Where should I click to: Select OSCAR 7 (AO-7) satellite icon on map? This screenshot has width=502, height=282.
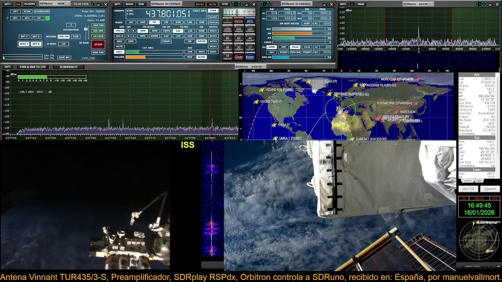coord(256,102)
